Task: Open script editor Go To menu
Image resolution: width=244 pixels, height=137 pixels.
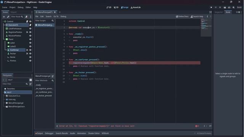Action: click(x=56, y=16)
